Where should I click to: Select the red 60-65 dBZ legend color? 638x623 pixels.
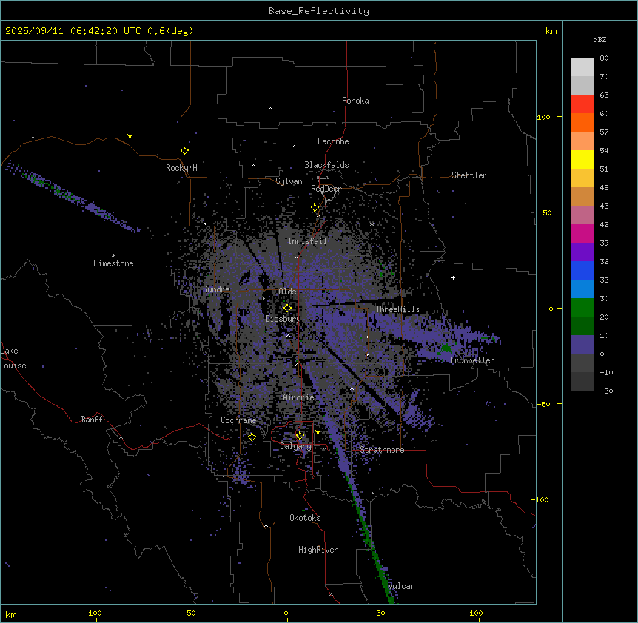click(x=582, y=104)
